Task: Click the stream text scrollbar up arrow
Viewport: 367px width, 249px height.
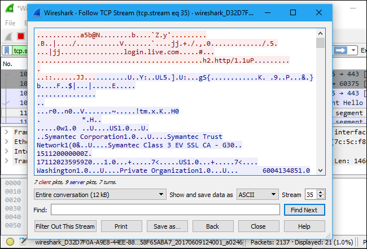Action: coord(320,33)
